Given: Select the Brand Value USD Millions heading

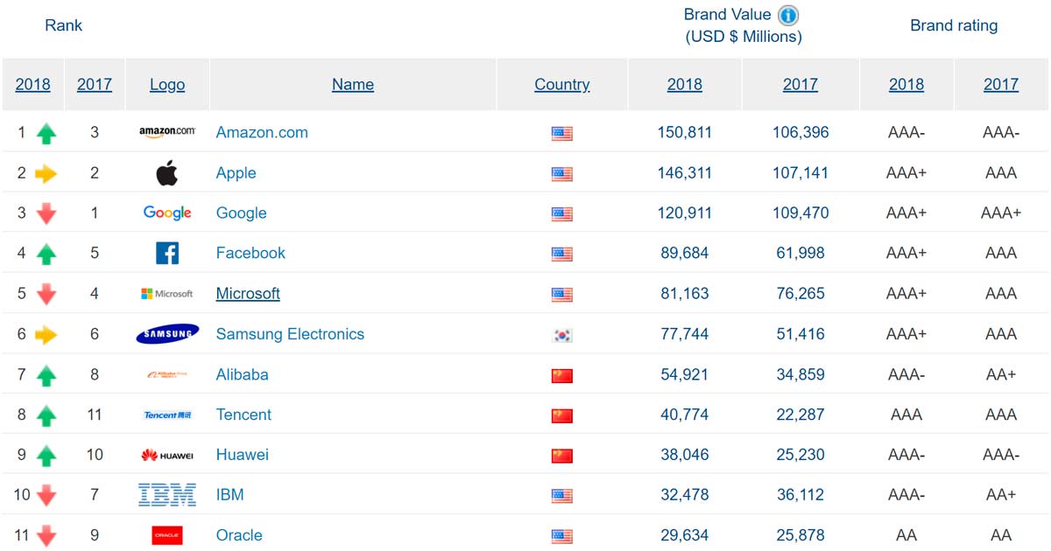Looking at the screenshot, I should 743,25.
